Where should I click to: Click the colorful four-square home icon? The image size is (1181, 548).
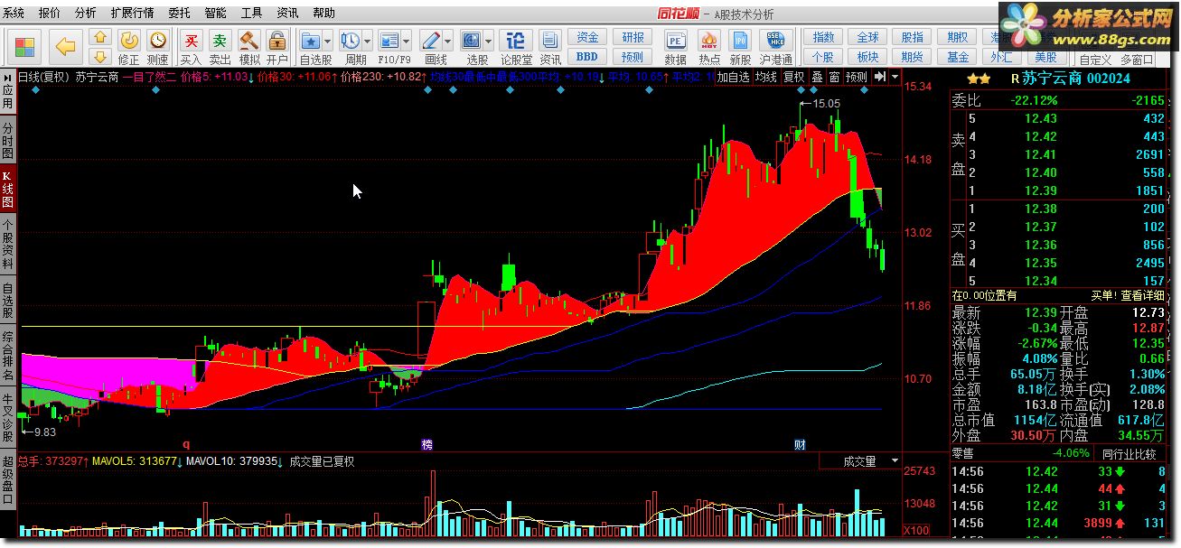click(24, 46)
